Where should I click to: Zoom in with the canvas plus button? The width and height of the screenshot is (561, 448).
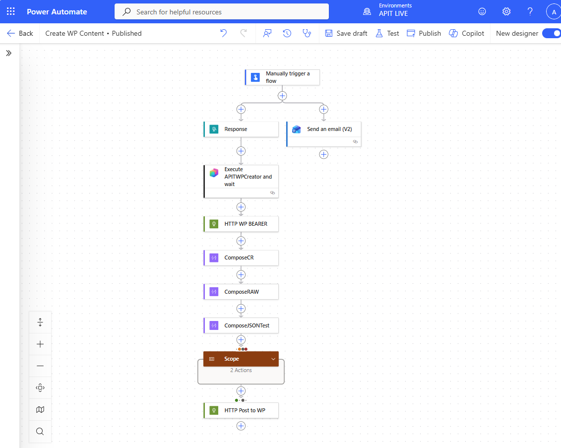(40, 344)
